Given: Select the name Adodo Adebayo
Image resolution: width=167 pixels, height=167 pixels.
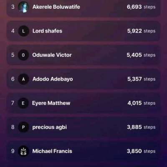Looking at the screenshot, I should pos(53,79).
